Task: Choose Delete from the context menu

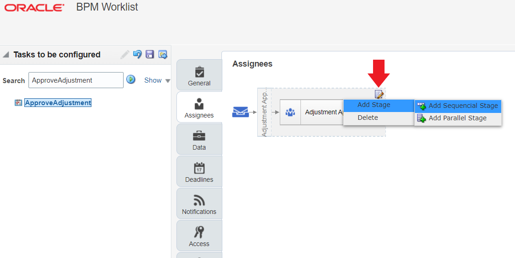Action: [x=379, y=118]
